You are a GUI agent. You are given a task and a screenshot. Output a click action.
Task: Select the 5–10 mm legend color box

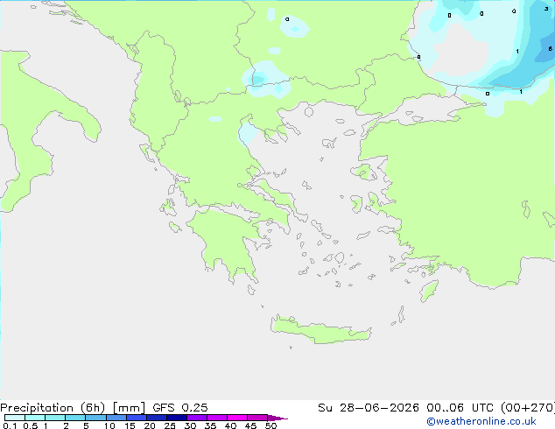coord(95,418)
